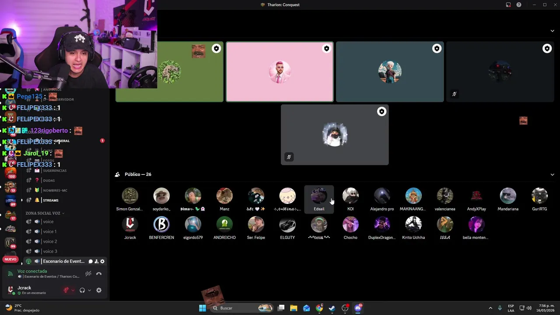560x315 pixels.
Task: Open user settings gear next to Jcrack
Action: point(99,290)
